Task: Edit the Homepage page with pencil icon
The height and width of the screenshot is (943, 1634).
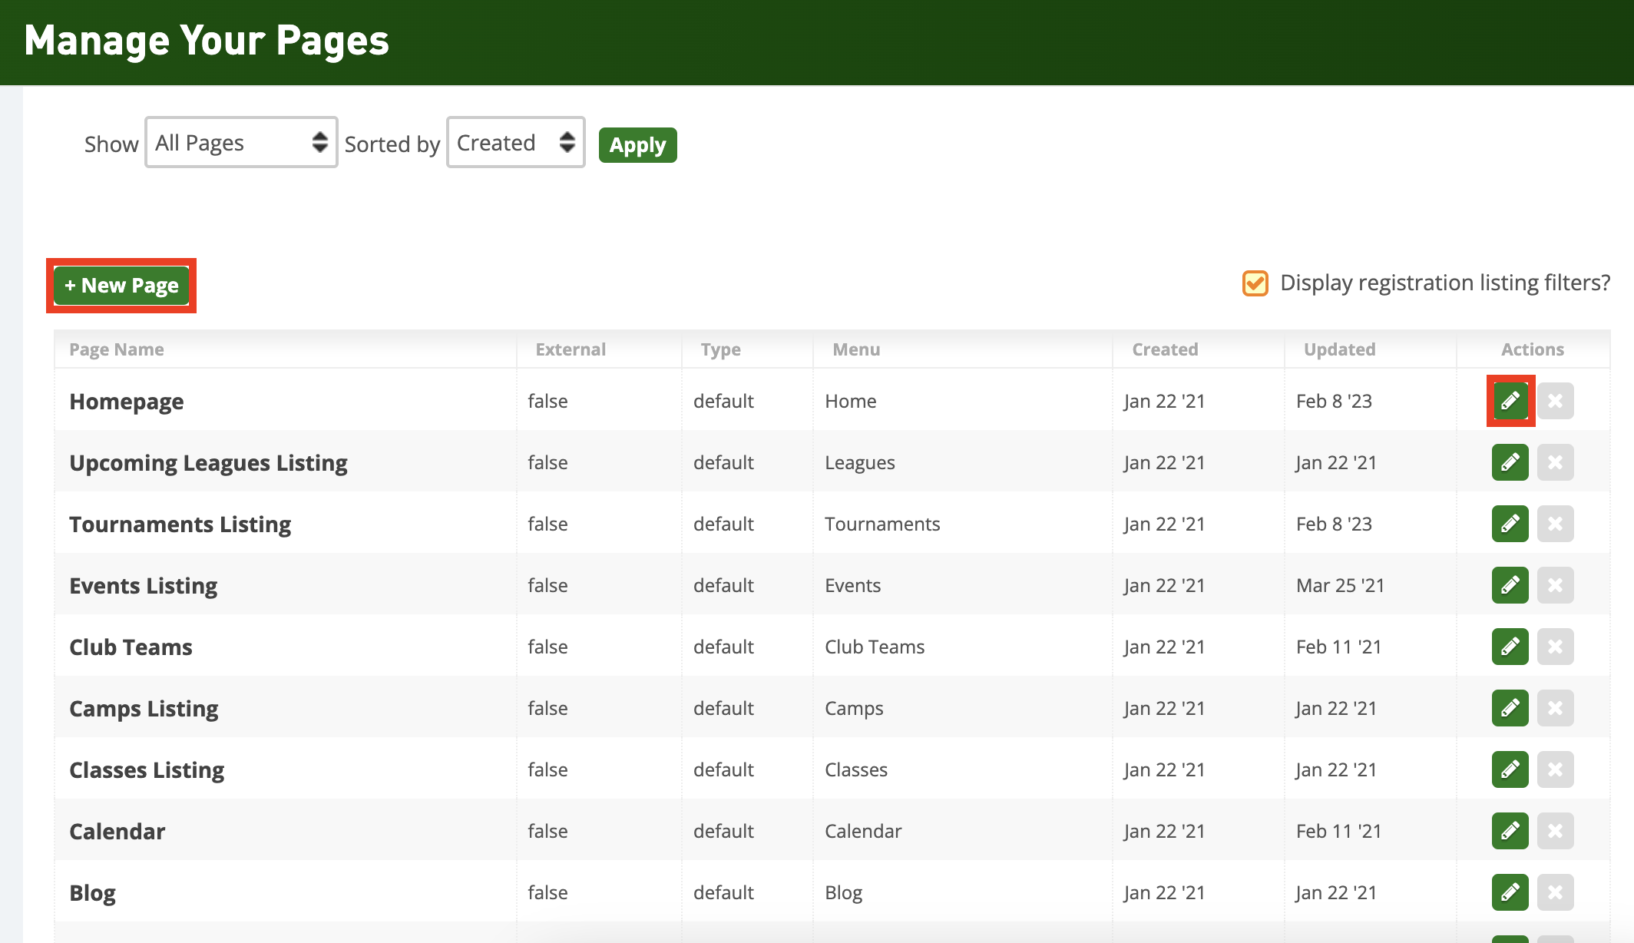Action: [x=1510, y=401]
